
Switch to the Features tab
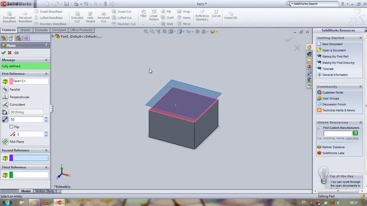tap(9, 30)
